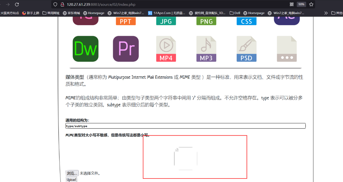The image size is (343, 182).
Task: Click the 未选择文件 label
Action: click(90, 173)
